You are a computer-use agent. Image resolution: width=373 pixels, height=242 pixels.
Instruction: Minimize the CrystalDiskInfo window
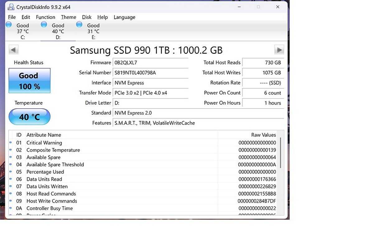(x=239, y=7)
